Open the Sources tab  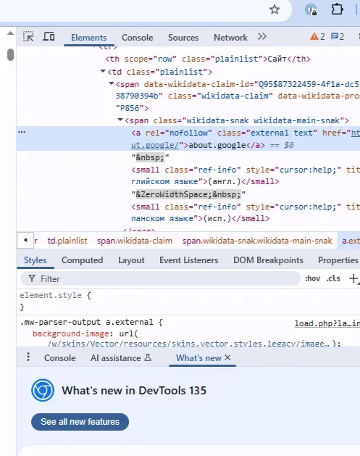tap(183, 38)
